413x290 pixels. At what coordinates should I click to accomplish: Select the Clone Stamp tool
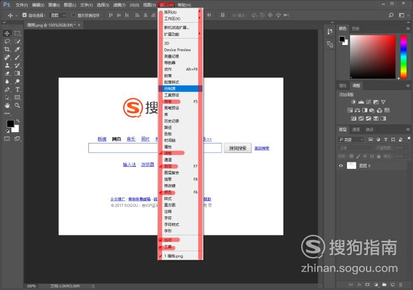pyautogui.click(x=7, y=65)
